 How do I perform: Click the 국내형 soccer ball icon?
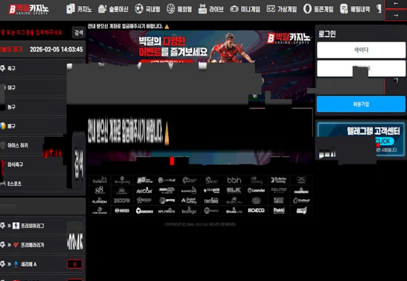click(x=139, y=9)
